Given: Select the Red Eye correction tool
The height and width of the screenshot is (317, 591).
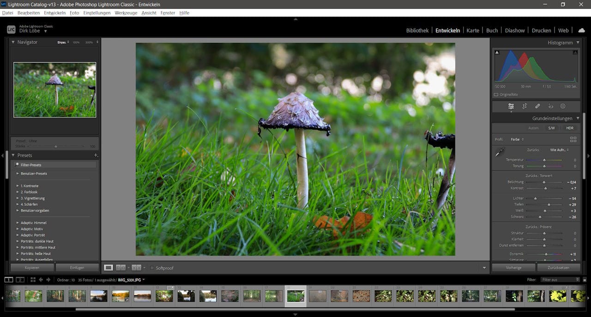Looking at the screenshot, I should (550, 106).
